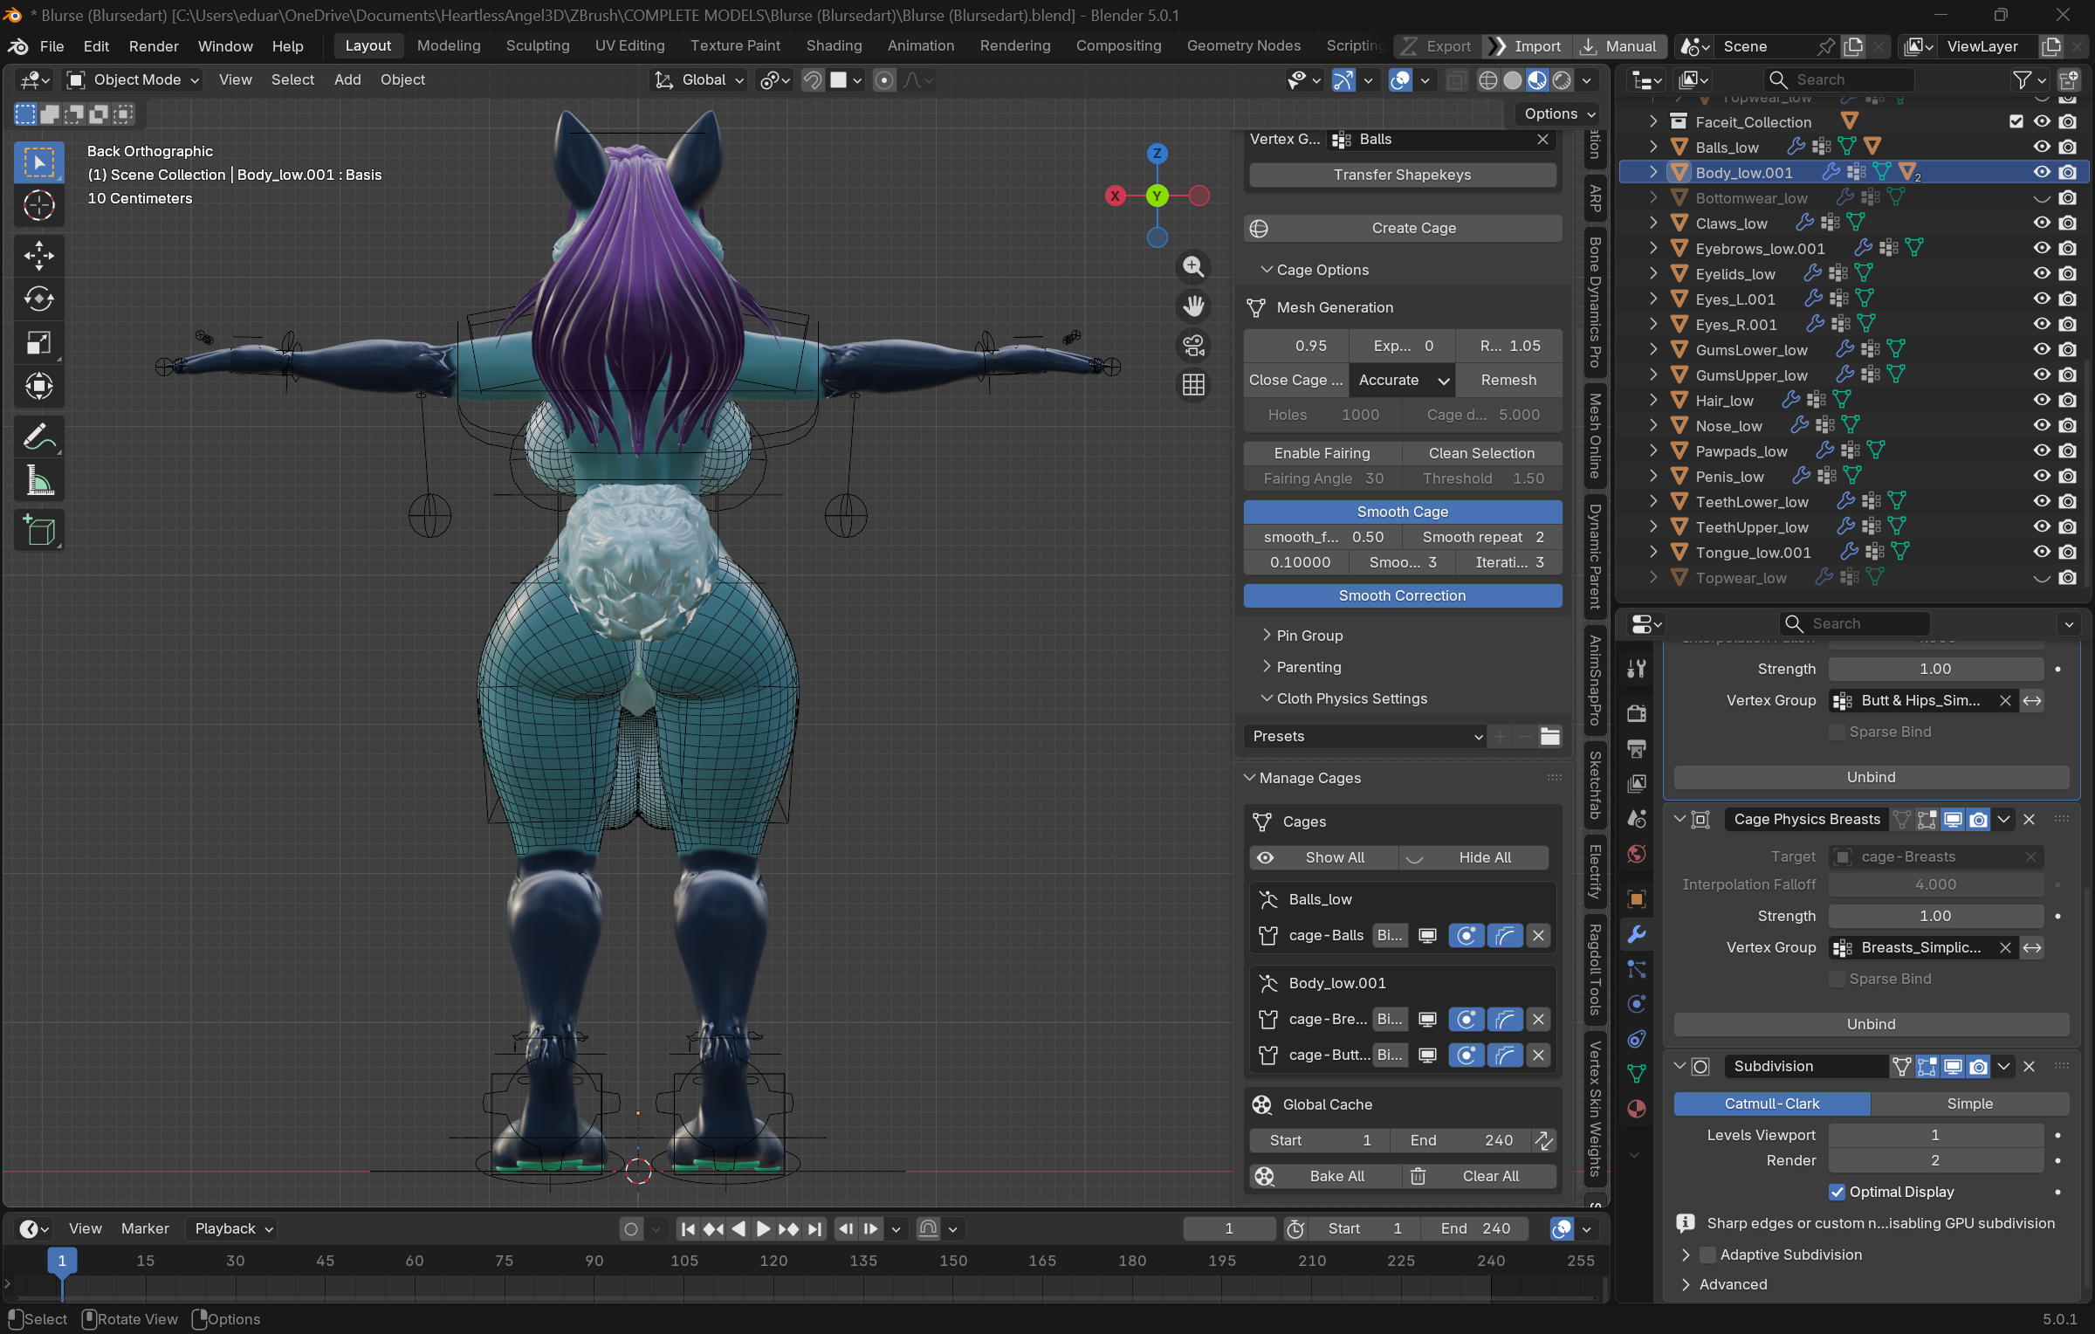Switch to solid viewport shading

1513,80
